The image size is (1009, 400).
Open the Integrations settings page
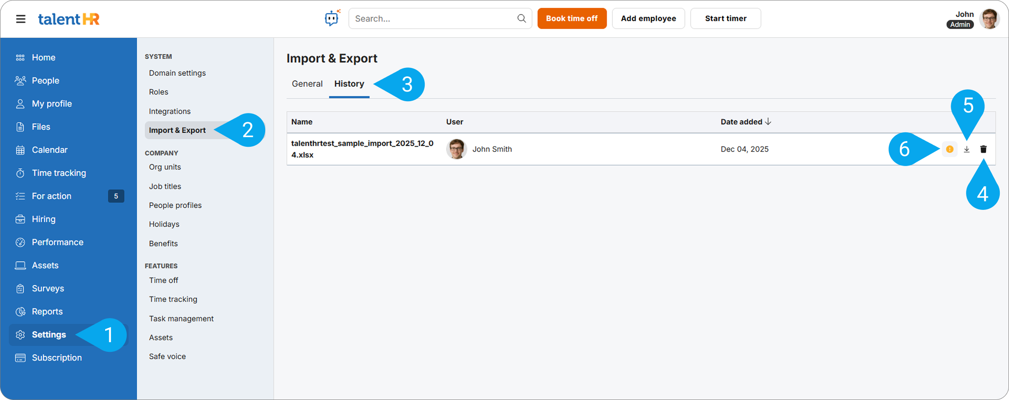(170, 111)
